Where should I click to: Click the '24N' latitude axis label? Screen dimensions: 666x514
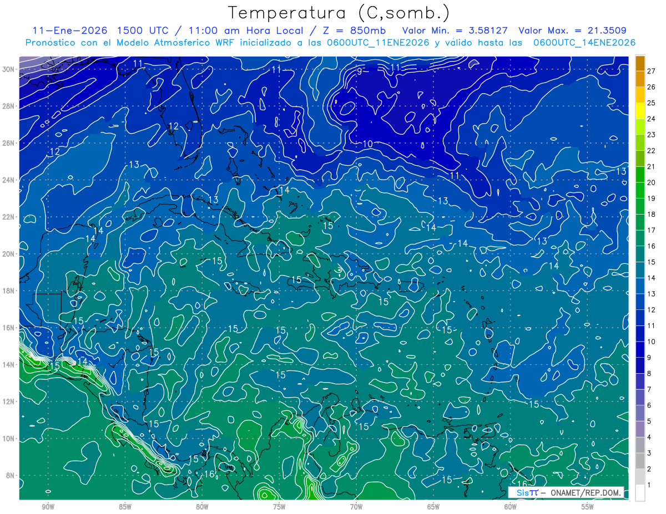click(9, 180)
